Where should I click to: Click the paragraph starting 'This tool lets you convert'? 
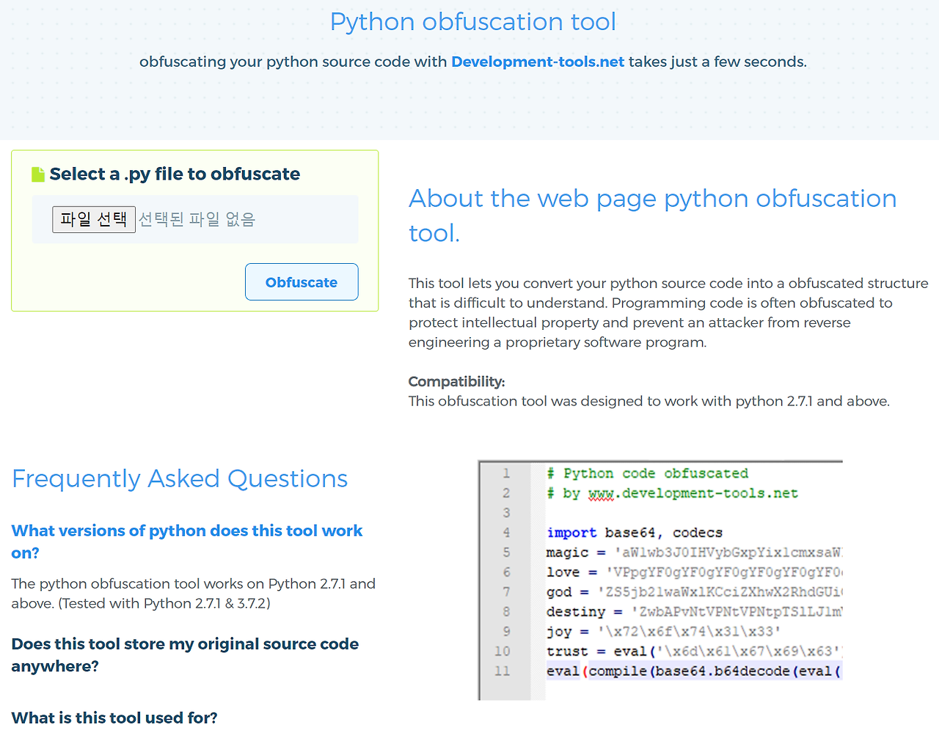668,313
